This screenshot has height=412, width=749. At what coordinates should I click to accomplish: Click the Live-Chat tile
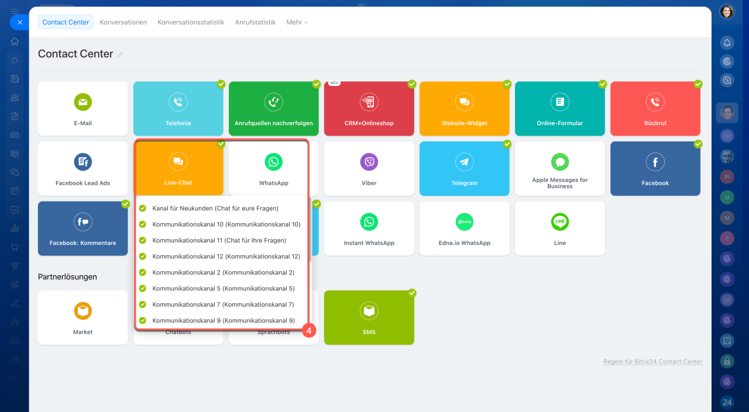click(x=178, y=168)
